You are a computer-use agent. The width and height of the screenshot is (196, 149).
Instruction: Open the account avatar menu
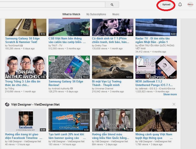pos(190,4)
